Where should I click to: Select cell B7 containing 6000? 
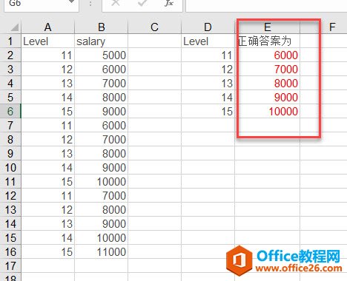(102, 125)
